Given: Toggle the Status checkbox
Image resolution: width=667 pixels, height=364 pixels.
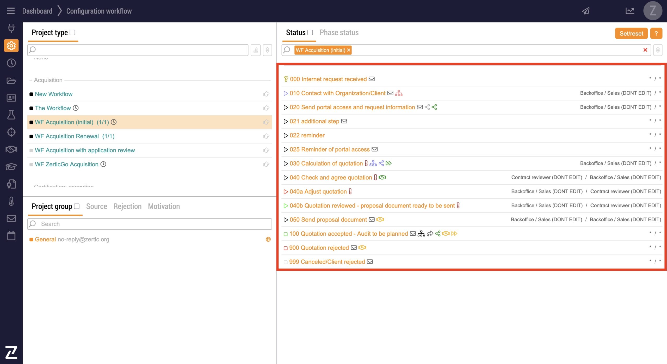Looking at the screenshot, I should (310, 32).
